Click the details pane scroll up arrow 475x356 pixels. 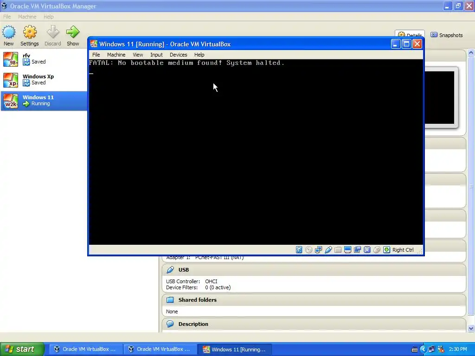click(x=471, y=53)
